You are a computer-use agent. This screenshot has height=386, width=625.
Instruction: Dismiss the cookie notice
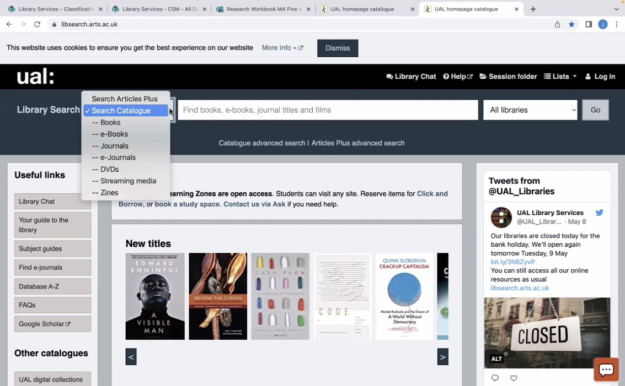coord(337,48)
